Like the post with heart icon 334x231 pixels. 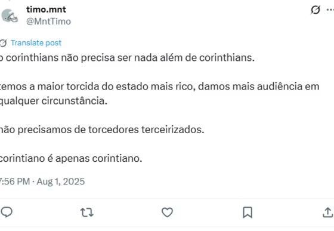click(167, 212)
